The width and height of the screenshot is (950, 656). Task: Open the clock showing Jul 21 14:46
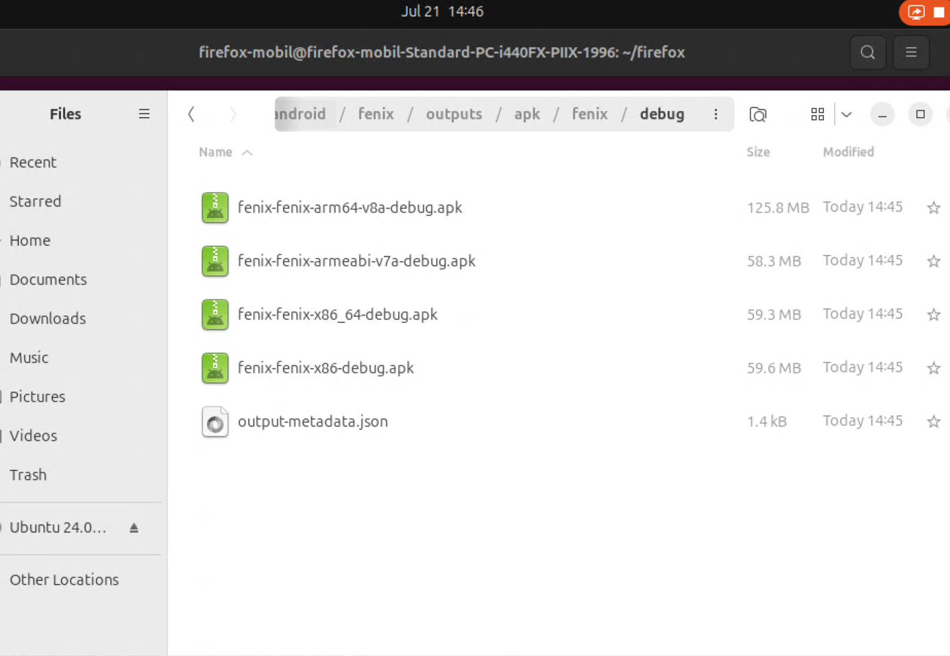442,12
